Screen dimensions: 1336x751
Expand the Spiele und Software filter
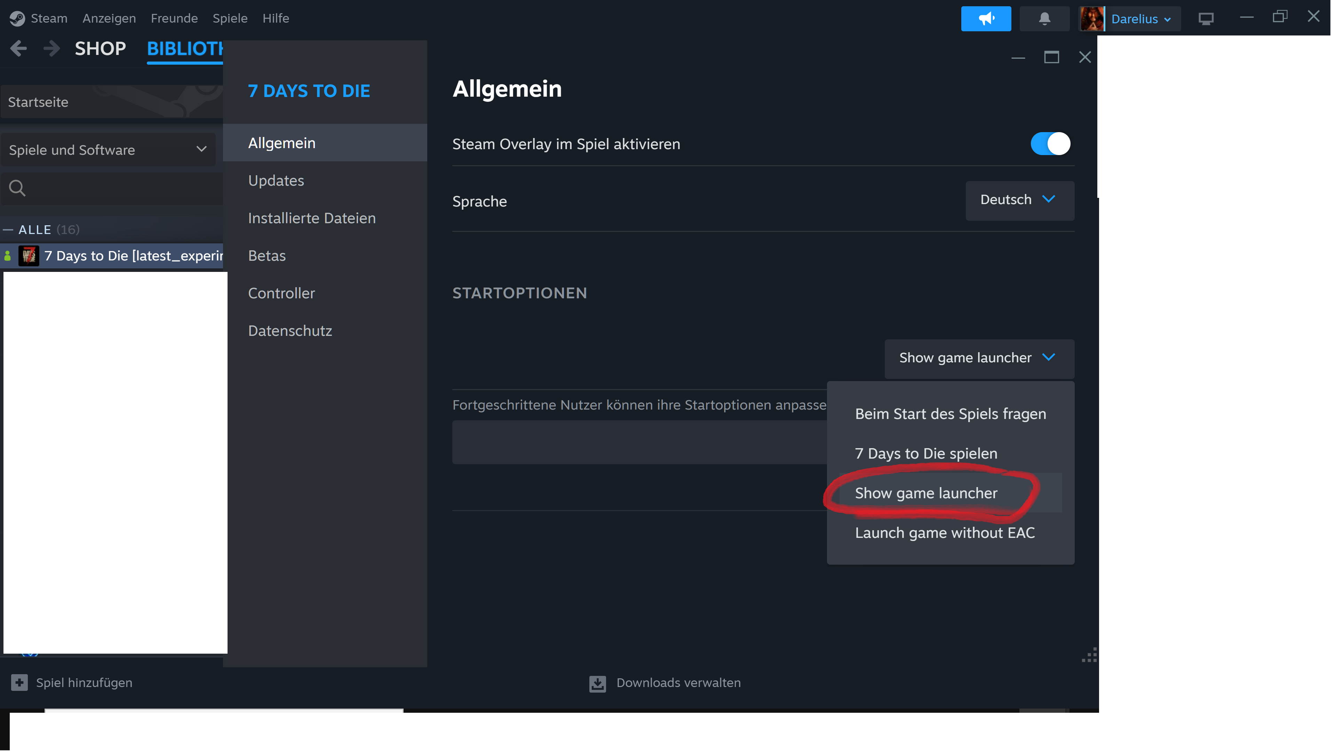point(108,150)
